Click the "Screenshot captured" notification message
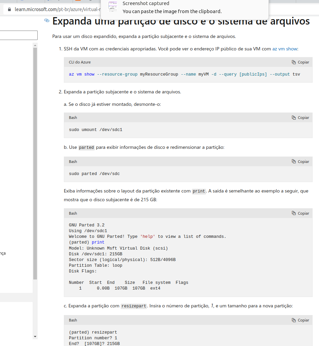Screen dimensions: 319x346 point(146,3)
